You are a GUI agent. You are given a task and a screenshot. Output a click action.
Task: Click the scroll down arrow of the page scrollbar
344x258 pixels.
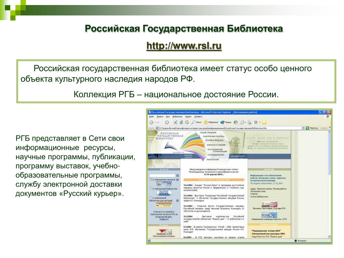point(330,236)
